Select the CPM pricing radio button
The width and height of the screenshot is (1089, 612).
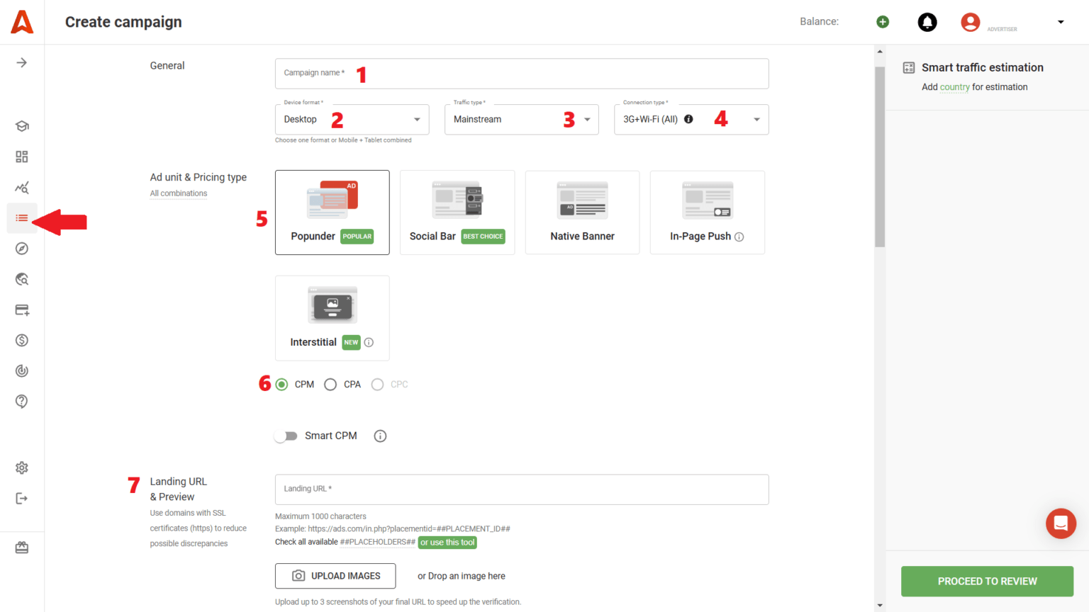click(x=281, y=384)
